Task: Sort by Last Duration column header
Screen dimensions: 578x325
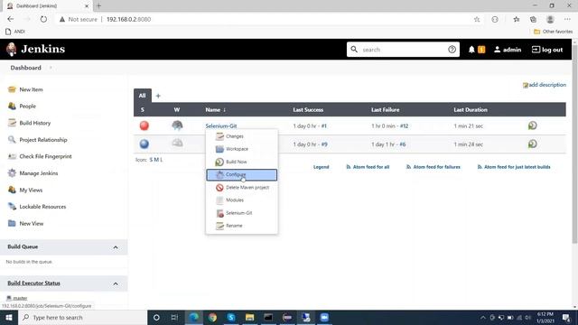Action: [471, 110]
